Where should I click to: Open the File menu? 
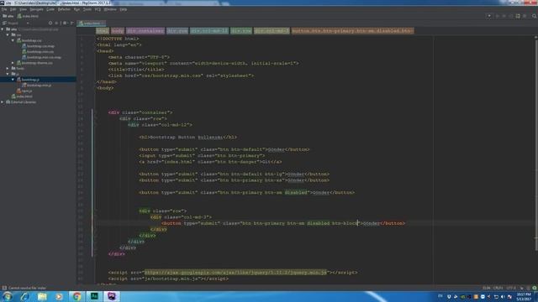(x=4, y=9)
